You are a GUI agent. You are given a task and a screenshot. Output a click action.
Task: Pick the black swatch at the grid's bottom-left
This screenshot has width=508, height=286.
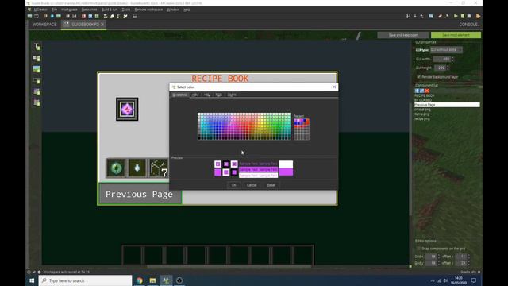(x=199, y=138)
